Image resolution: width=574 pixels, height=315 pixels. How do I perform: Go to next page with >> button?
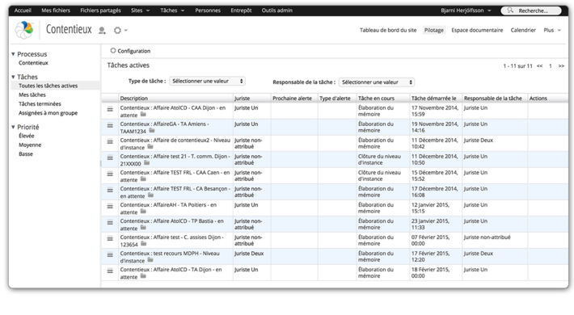pyautogui.click(x=561, y=66)
